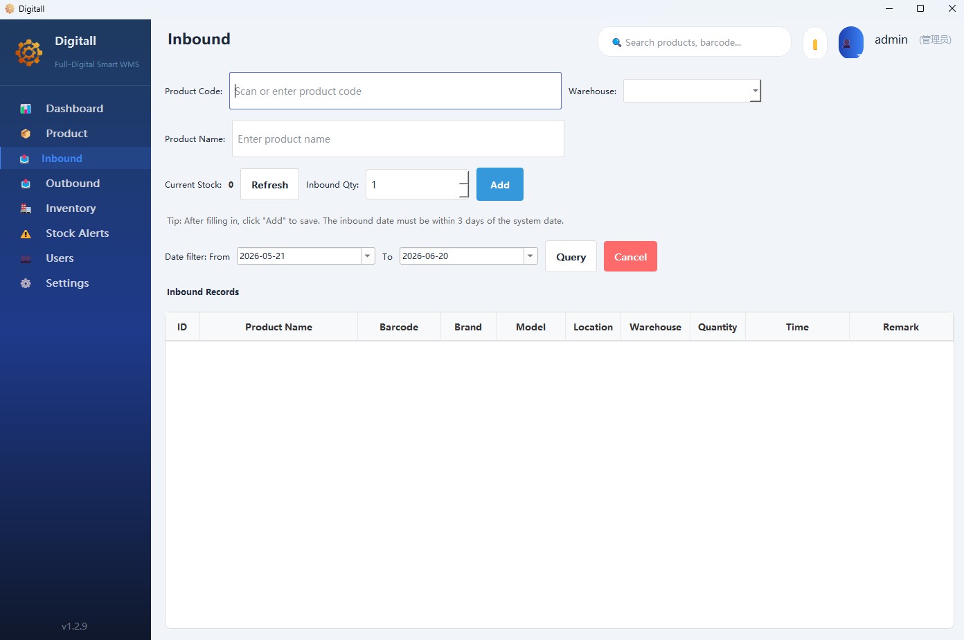
Task: Click the Inbound page title
Action: [x=199, y=39]
